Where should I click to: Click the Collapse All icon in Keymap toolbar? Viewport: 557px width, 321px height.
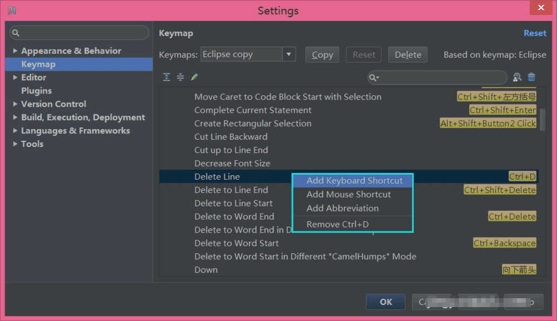[x=180, y=77]
